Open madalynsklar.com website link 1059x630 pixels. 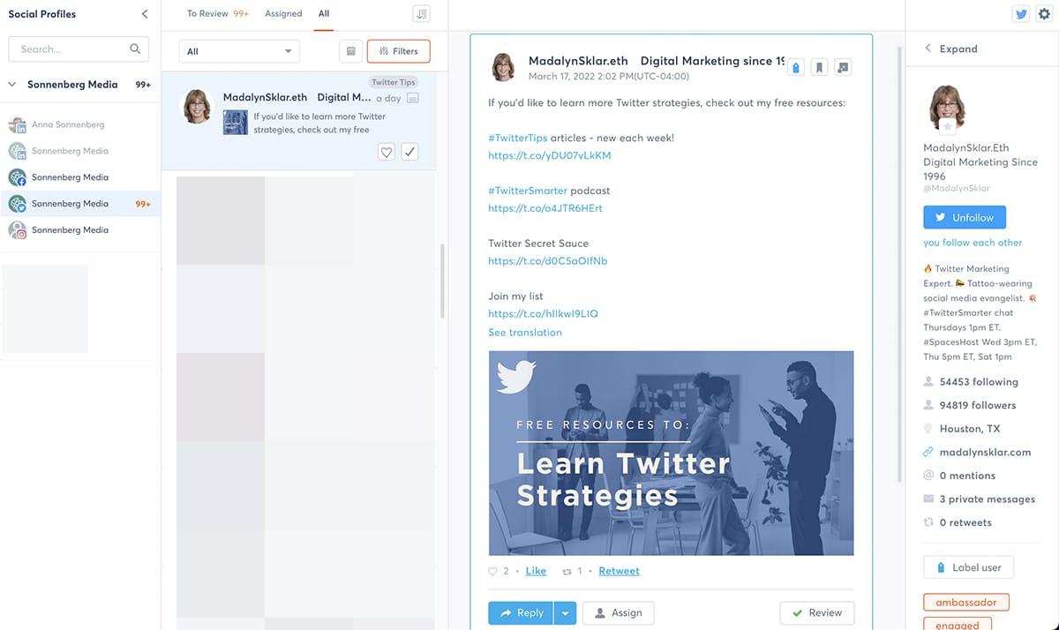[985, 452]
